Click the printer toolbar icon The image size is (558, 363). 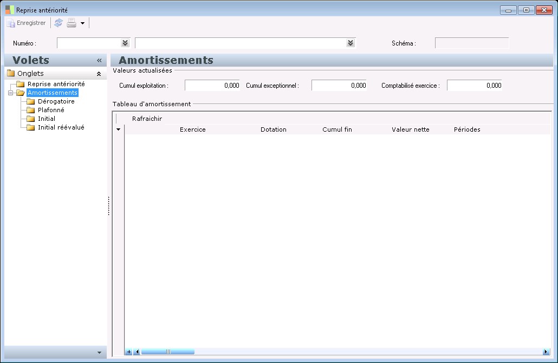point(72,23)
